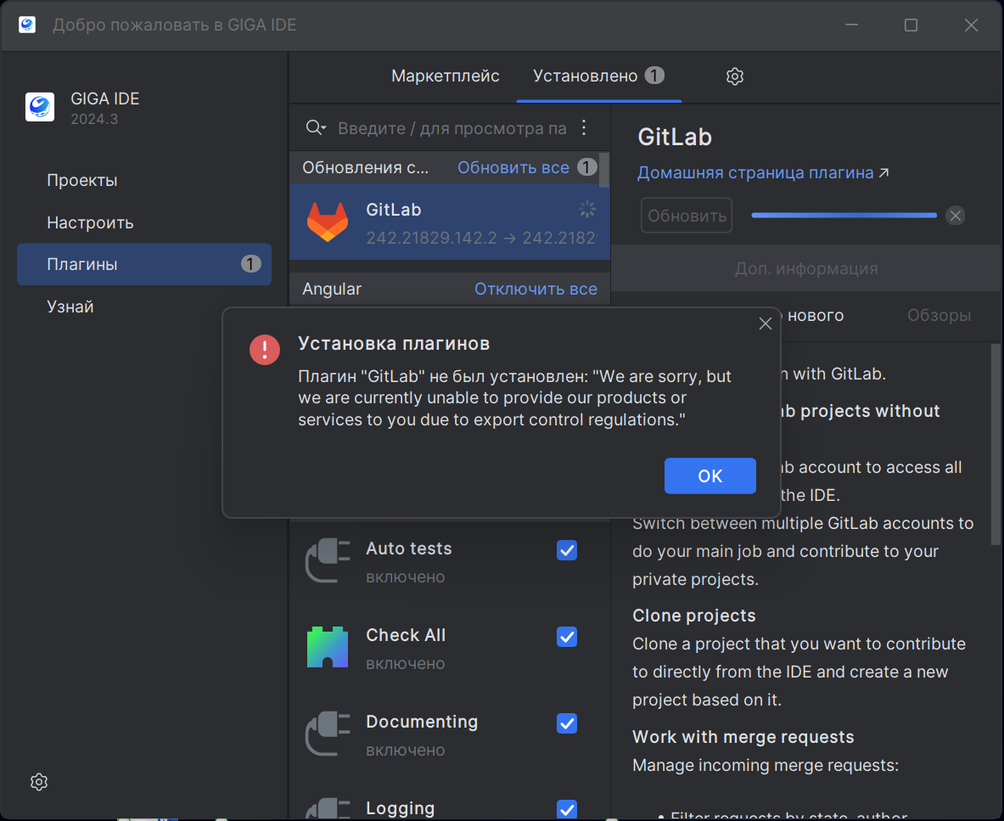Open the Доп. информация section

tap(806, 268)
